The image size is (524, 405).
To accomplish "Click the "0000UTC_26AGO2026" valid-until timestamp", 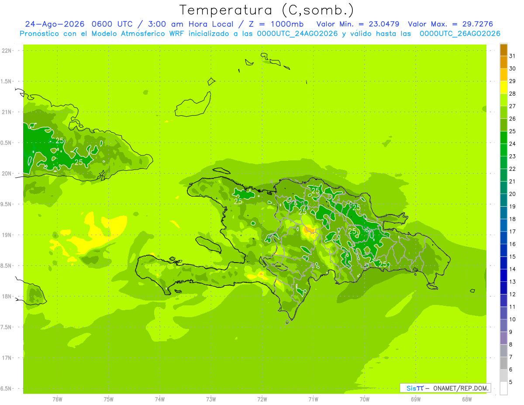I will [x=460, y=34].
